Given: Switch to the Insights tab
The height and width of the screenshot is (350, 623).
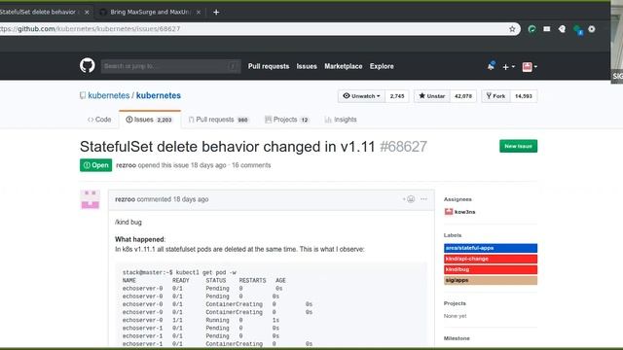Looking at the screenshot, I should [341, 120].
